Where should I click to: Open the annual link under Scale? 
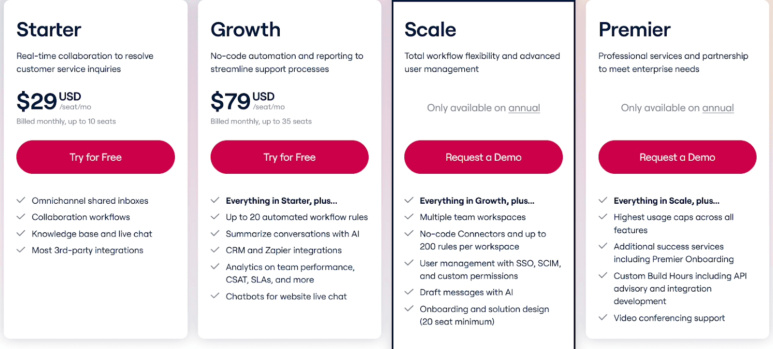524,108
